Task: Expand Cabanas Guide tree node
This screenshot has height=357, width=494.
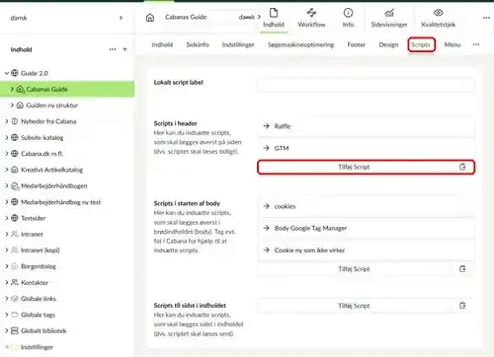Action: click(x=12, y=89)
